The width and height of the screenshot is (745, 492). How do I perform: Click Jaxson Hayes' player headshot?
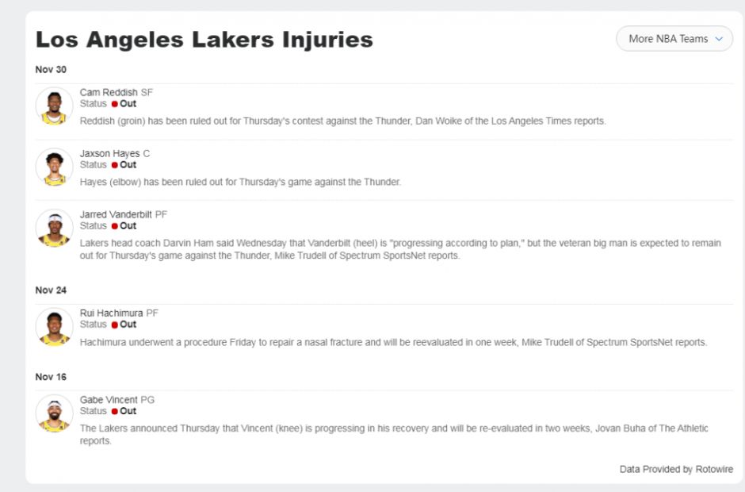(x=54, y=167)
